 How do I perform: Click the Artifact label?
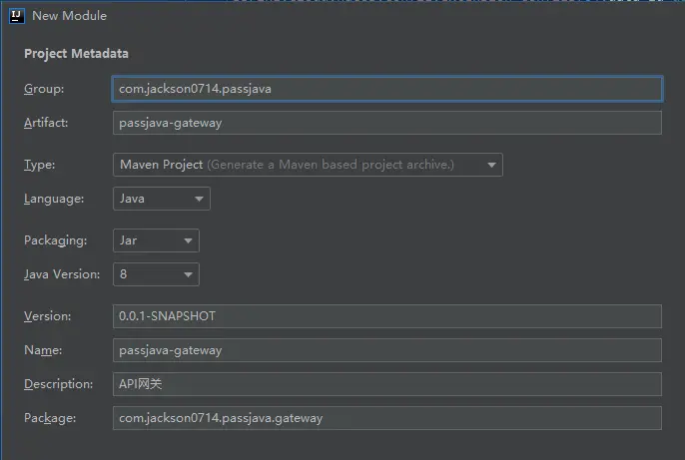coord(46,123)
